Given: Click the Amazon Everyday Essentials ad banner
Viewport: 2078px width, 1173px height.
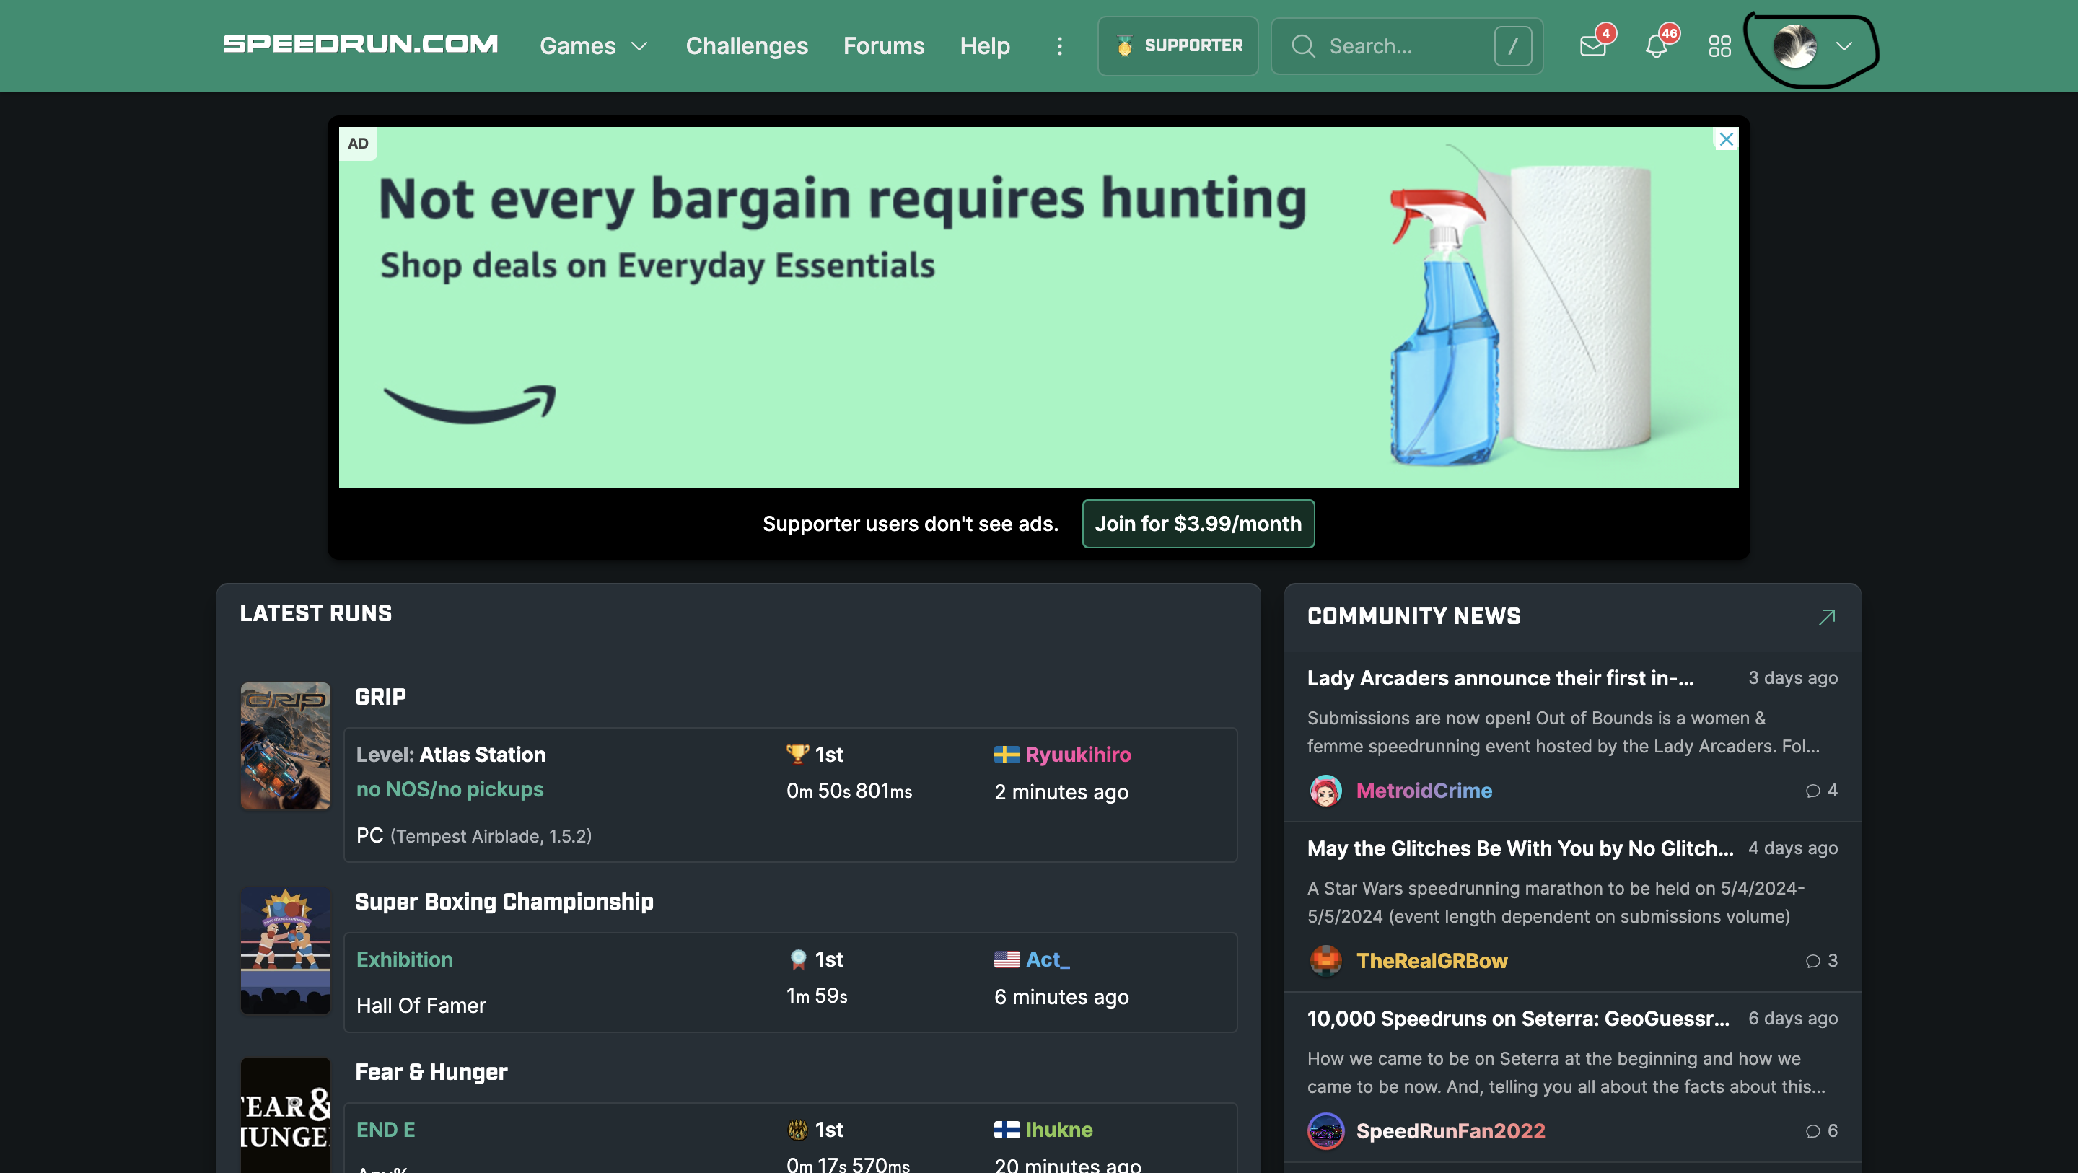Looking at the screenshot, I should click(x=1038, y=307).
